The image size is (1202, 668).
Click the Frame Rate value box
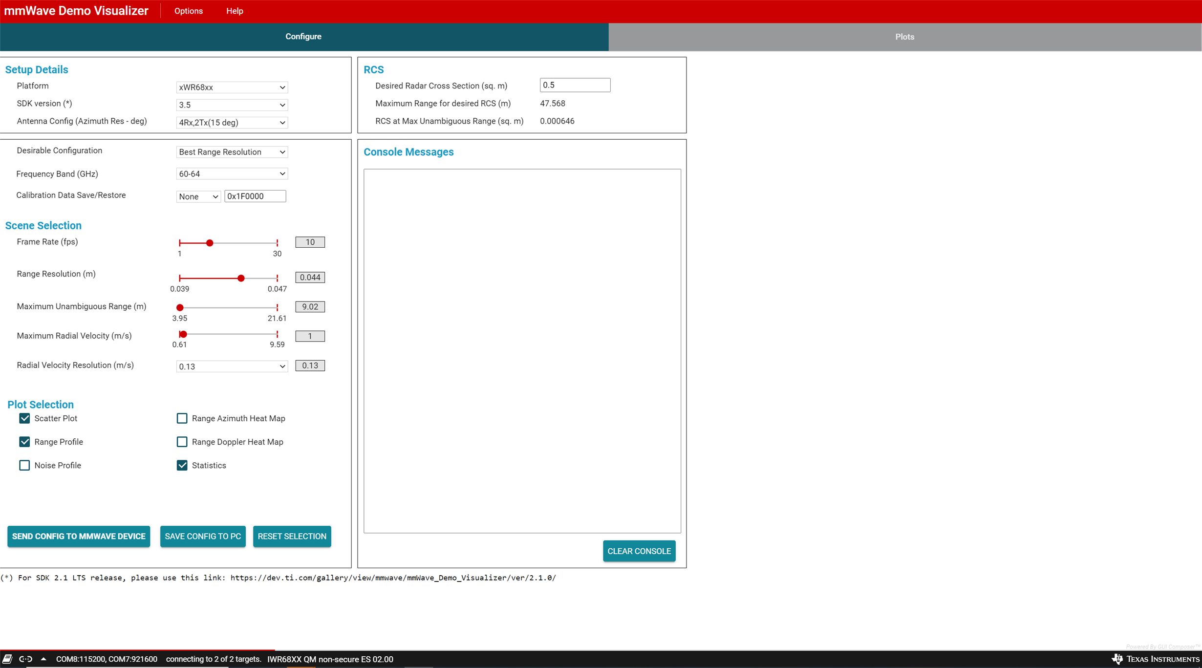tap(310, 242)
